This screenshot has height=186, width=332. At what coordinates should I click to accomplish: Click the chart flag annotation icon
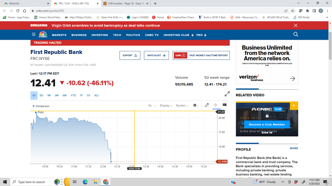point(224,105)
